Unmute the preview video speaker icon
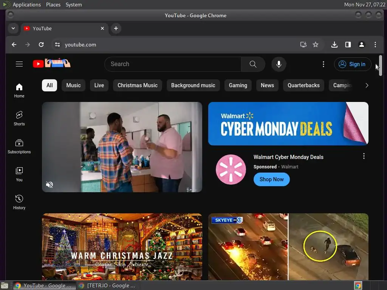 (50, 184)
